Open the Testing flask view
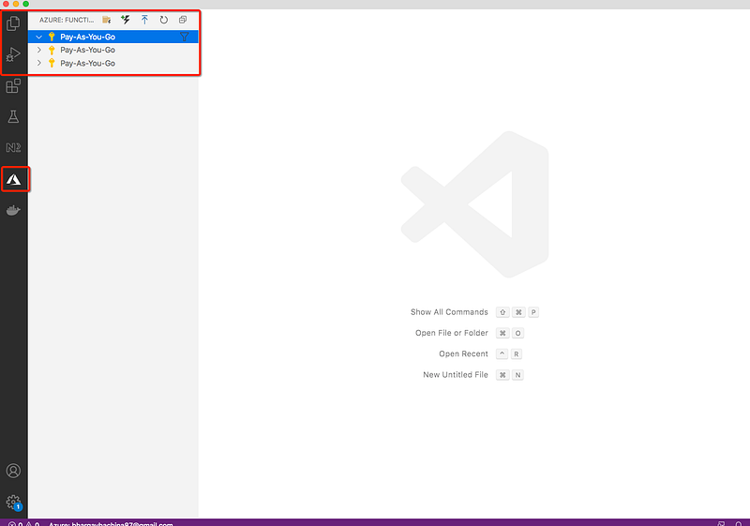This screenshot has height=526, width=750. pyautogui.click(x=13, y=116)
